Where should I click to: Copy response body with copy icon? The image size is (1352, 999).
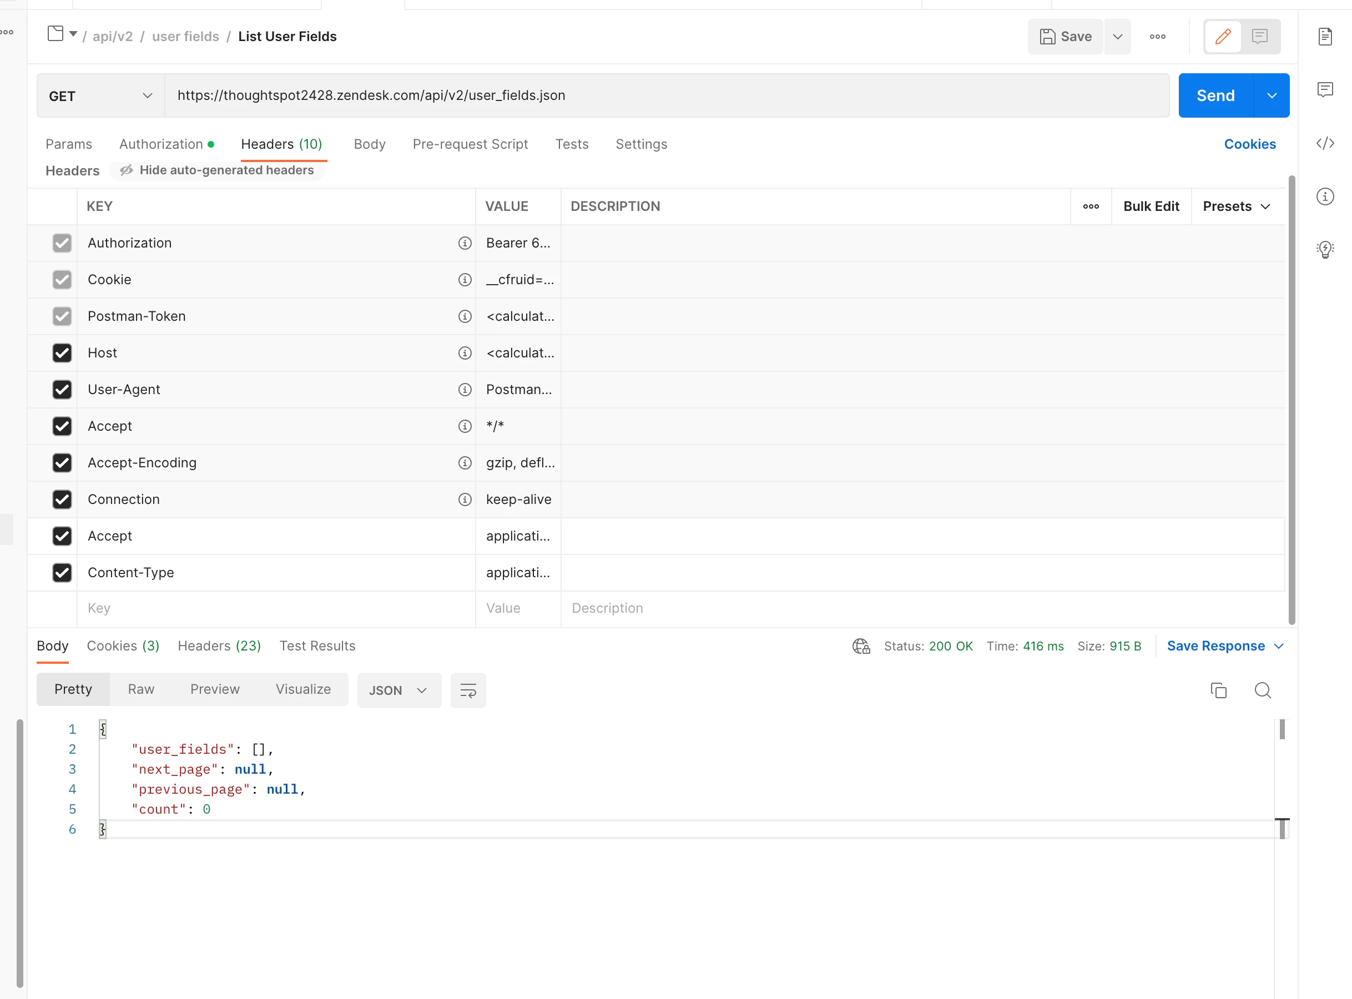[1218, 690]
